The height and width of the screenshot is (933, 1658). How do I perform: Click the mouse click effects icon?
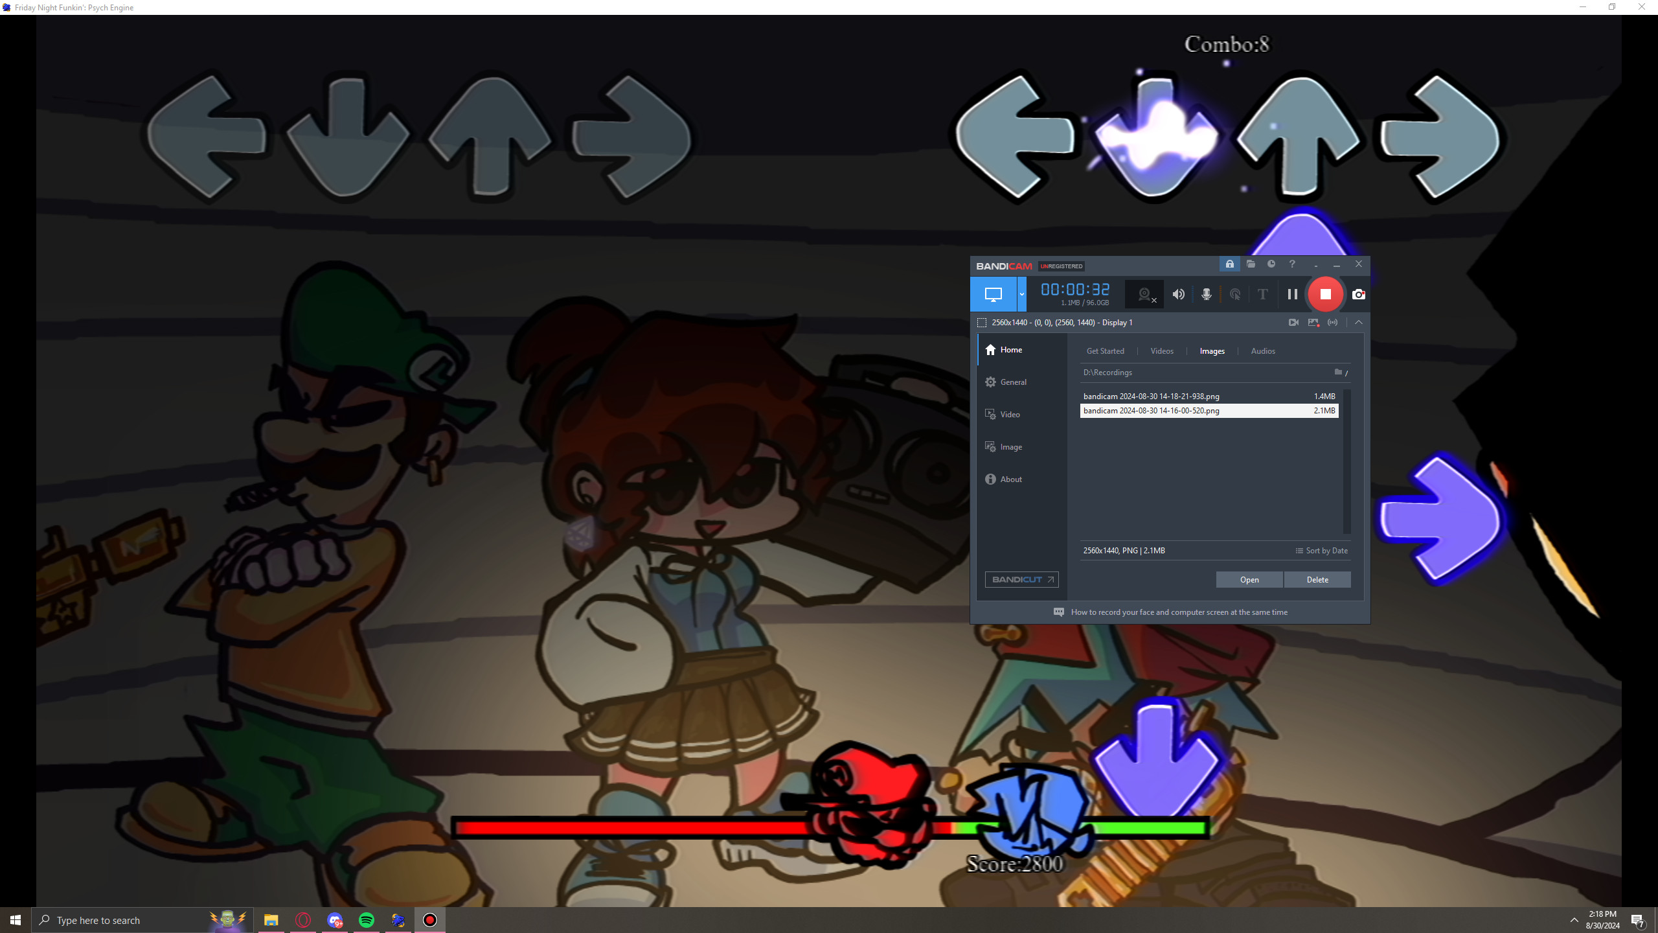tap(1234, 294)
